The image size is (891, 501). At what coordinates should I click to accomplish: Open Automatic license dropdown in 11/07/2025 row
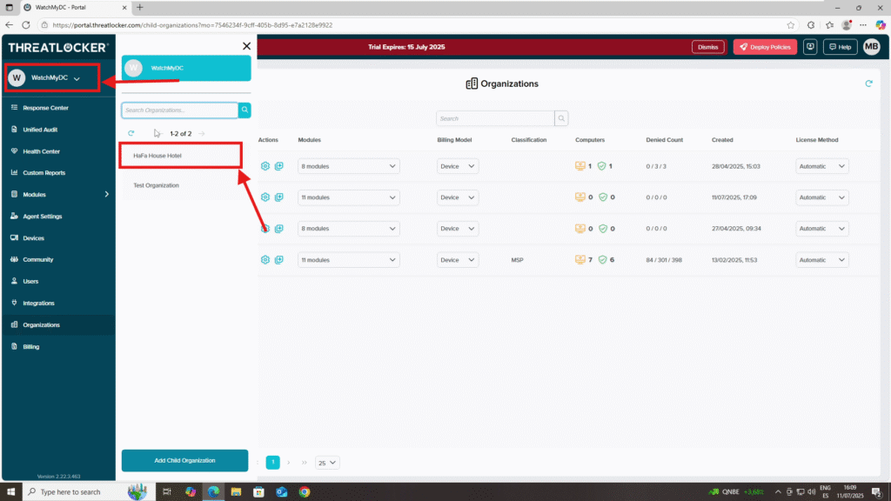coord(822,197)
